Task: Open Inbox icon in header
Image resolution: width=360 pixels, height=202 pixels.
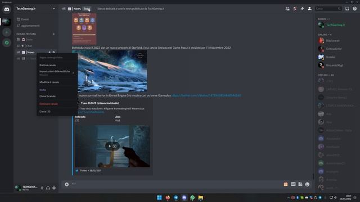Action: point(347,9)
